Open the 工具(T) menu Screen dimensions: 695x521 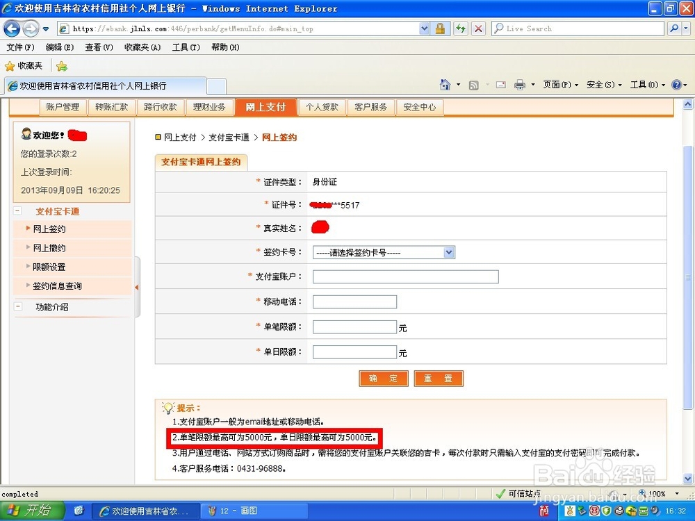(x=186, y=47)
